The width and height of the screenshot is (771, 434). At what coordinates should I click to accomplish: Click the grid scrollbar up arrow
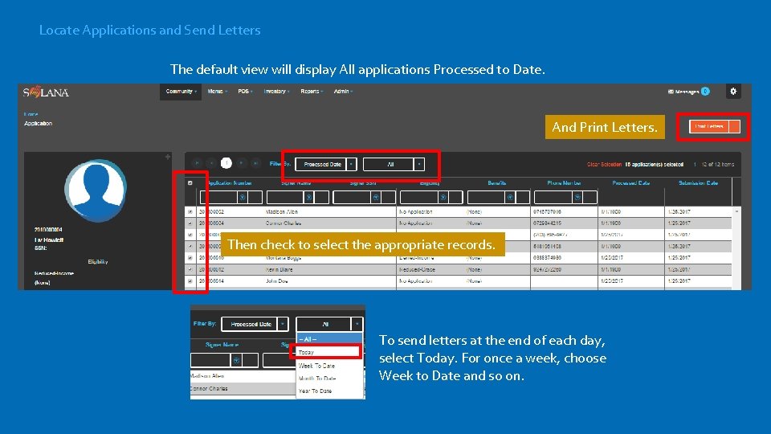tap(736, 211)
